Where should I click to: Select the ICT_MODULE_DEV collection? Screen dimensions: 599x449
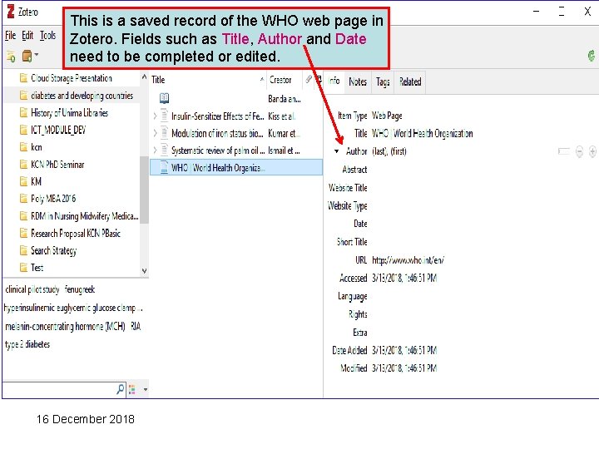point(58,131)
